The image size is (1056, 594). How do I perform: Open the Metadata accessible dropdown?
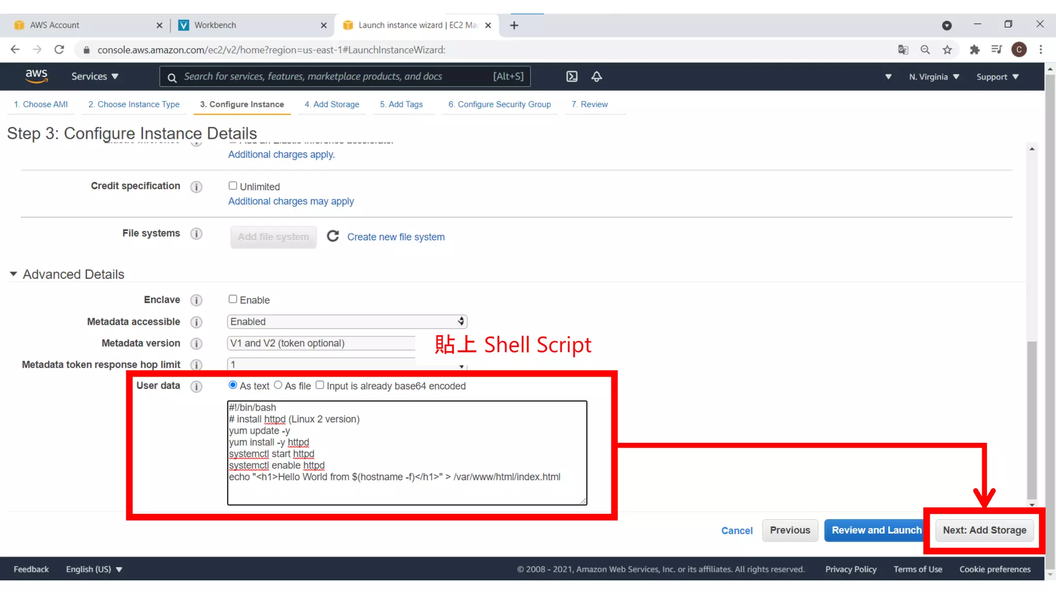[347, 321]
